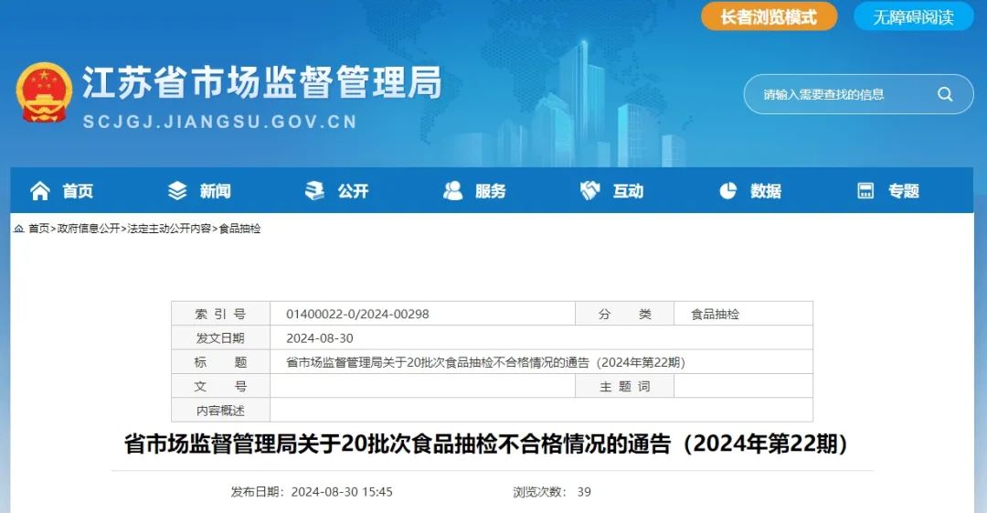Click the window icon beside 专题
This screenshot has height=513, width=987.
[865, 190]
